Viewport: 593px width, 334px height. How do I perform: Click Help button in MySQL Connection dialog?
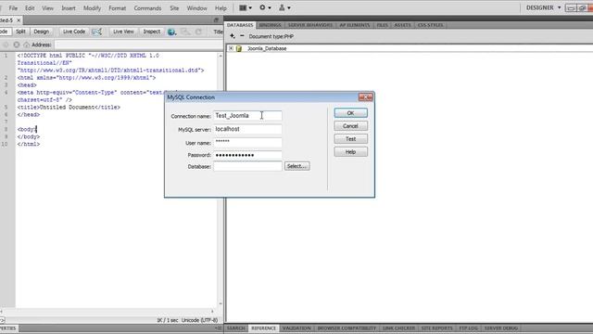[x=350, y=152]
